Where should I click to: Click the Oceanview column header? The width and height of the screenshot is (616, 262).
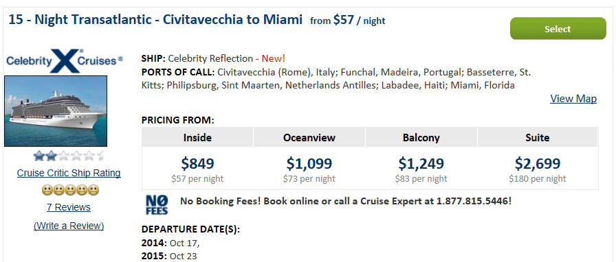(x=309, y=137)
